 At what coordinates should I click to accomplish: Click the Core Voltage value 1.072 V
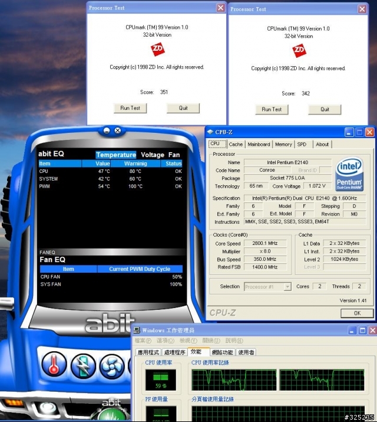pyautogui.click(x=317, y=186)
